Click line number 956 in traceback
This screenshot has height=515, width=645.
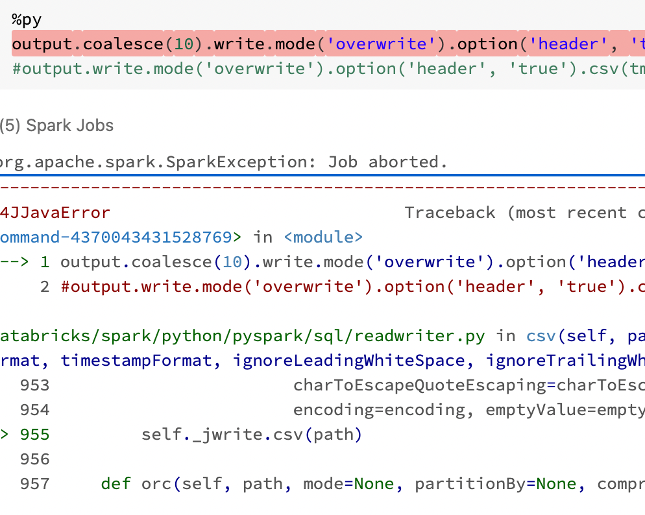coord(34,459)
